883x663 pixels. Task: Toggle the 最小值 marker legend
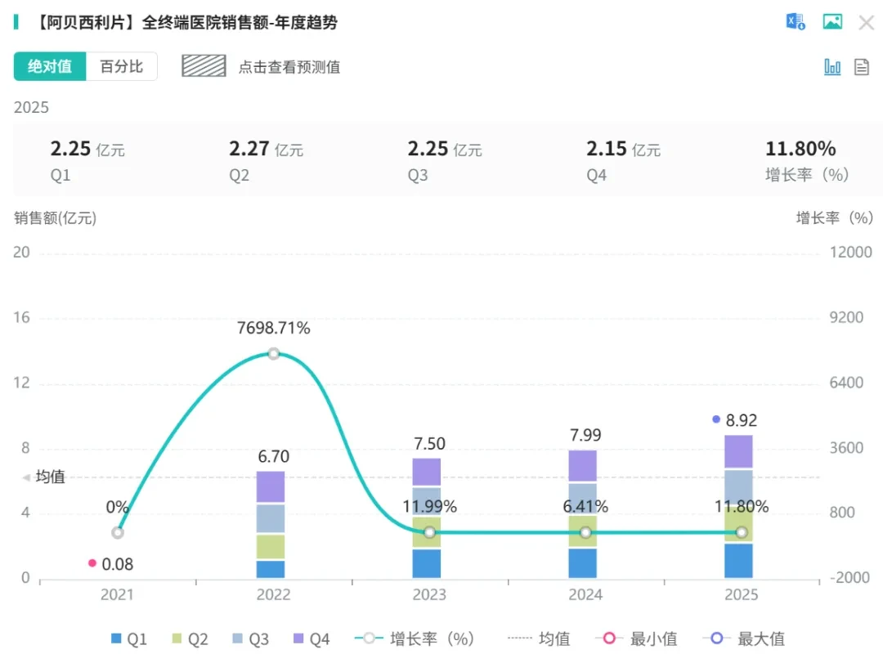tap(636, 638)
